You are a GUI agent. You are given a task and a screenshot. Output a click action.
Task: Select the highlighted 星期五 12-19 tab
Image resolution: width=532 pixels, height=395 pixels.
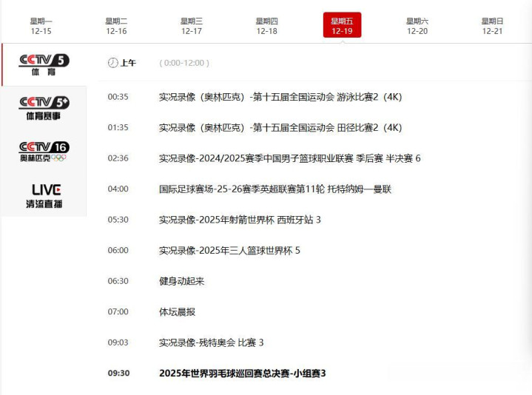click(342, 25)
